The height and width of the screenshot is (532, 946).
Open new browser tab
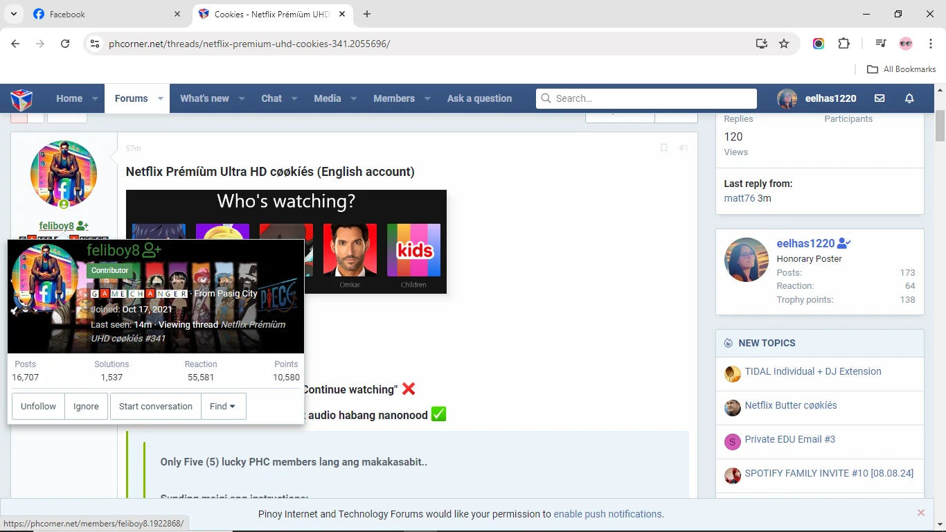pyautogui.click(x=367, y=14)
